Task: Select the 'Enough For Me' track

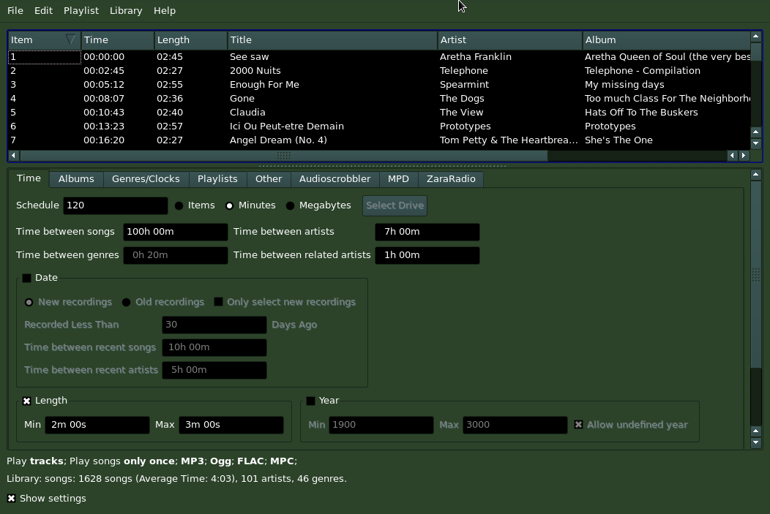Action: tap(379, 84)
